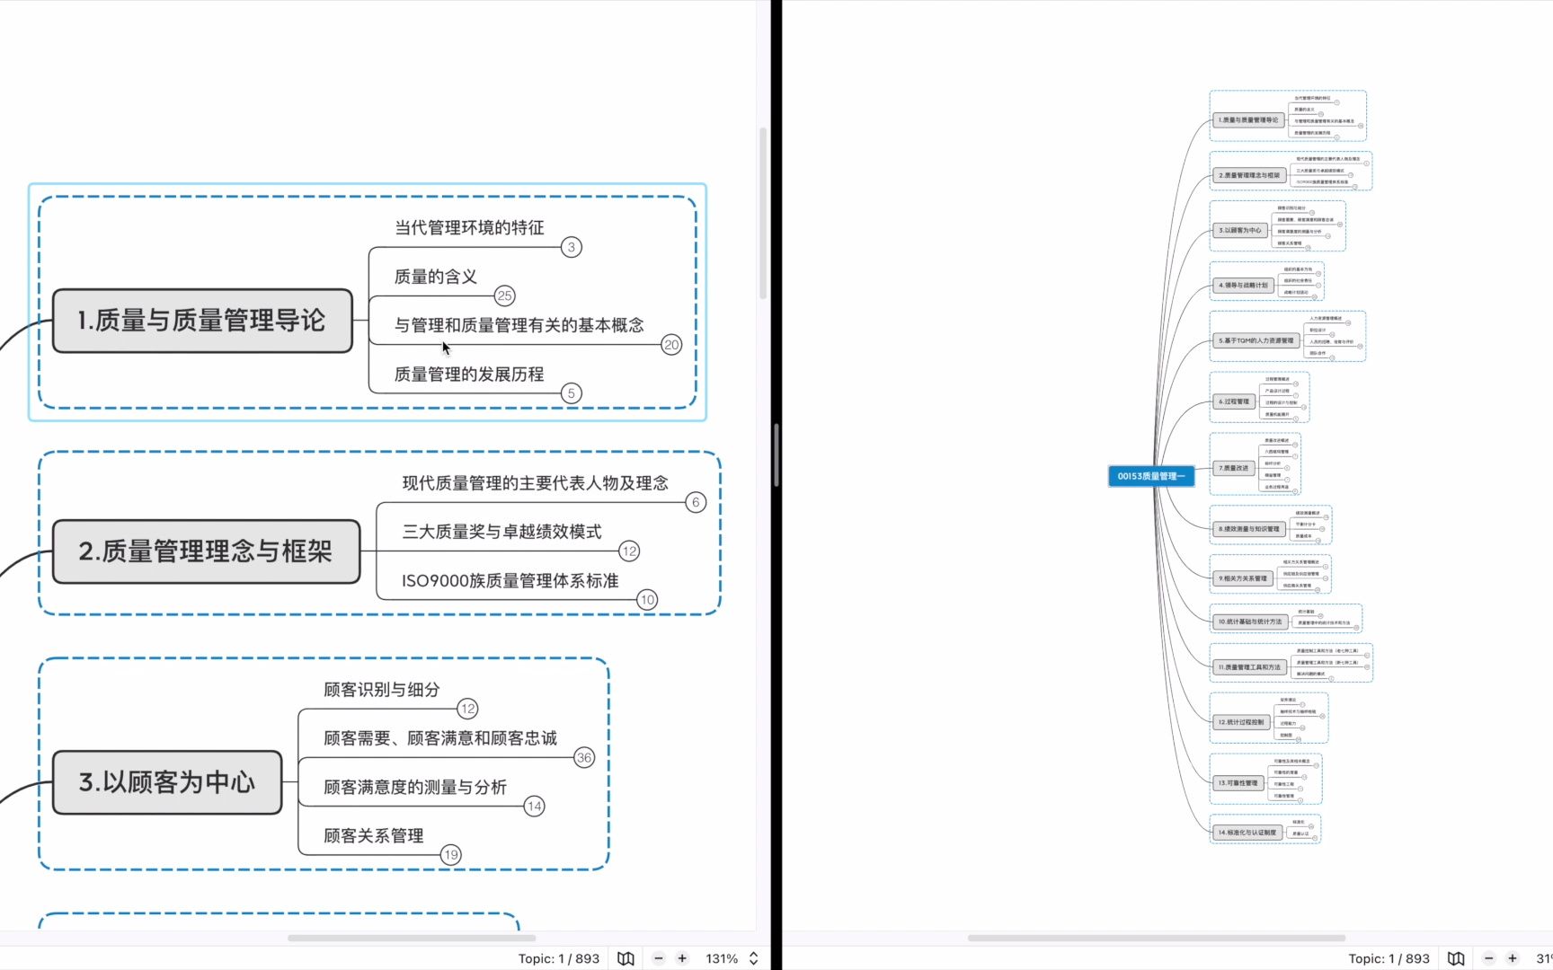Select 8.绩效测量与知识管理 node in right pane

click(1249, 529)
